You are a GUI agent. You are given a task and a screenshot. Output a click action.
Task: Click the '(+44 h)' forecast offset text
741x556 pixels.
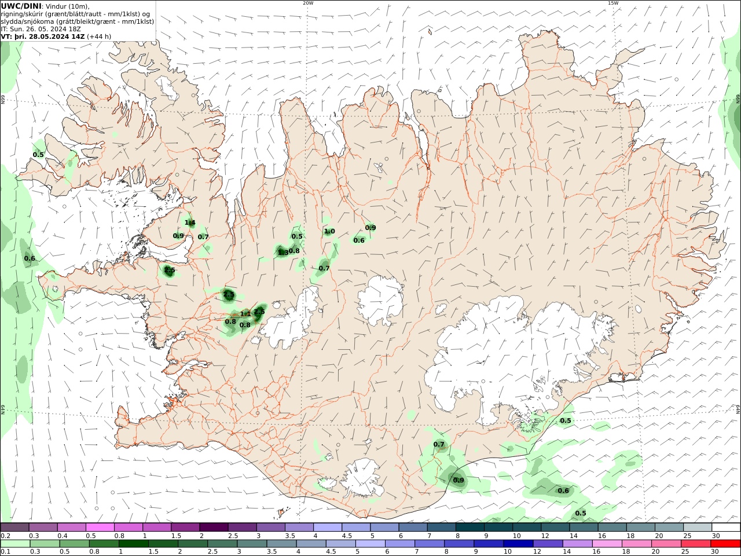(x=99, y=36)
